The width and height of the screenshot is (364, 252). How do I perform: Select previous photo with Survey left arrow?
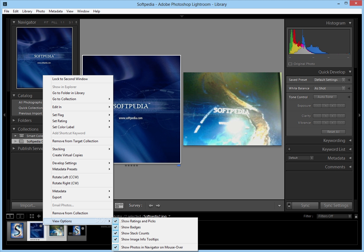coord(151,206)
